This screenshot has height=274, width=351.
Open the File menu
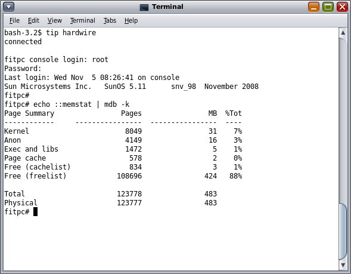[14, 21]
